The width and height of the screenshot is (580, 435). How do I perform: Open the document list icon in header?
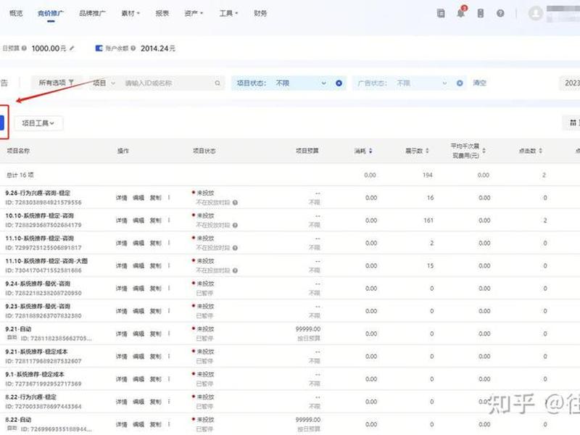[x=441, y=13]
